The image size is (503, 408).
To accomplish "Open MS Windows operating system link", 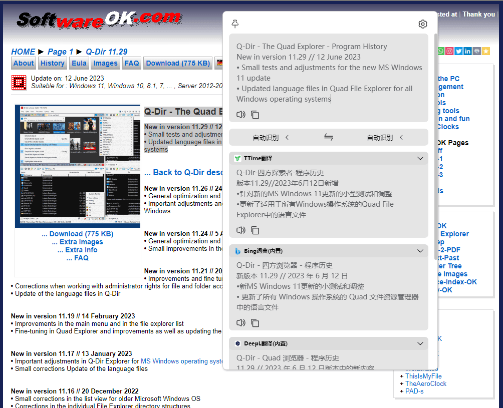I will click(181, 361).
